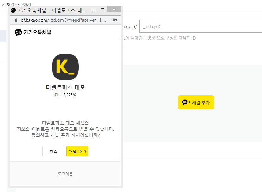This screenshot has height=192, width=262.
Task: Select the pf.kakao.com URL text
Action: coord(63,20)
